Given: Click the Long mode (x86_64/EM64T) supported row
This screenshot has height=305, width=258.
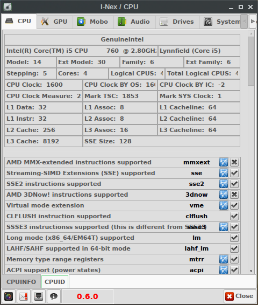Looking at the screenshot, I should [x=123, y=238].
